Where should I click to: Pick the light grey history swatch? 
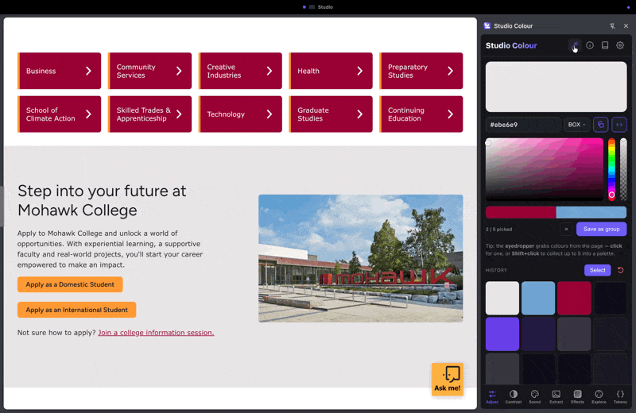(502, 299)
